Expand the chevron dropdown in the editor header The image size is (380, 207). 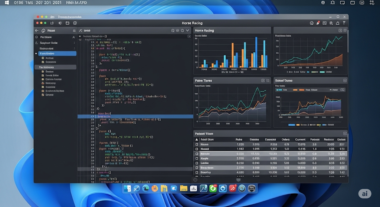pyautogui.click(x=188, y=31)
